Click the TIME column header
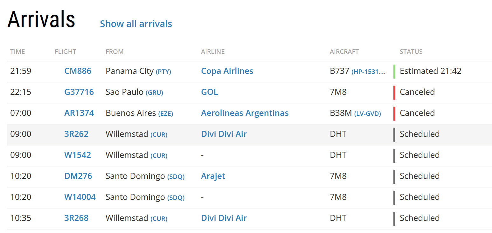The image size is (492, 233). 17,52
